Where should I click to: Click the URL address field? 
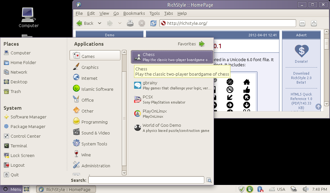tap(228, 23)
